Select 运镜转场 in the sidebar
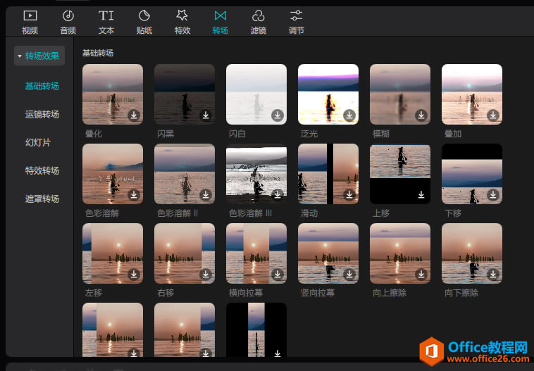The image size is (534, 371). tap(42, 114)
